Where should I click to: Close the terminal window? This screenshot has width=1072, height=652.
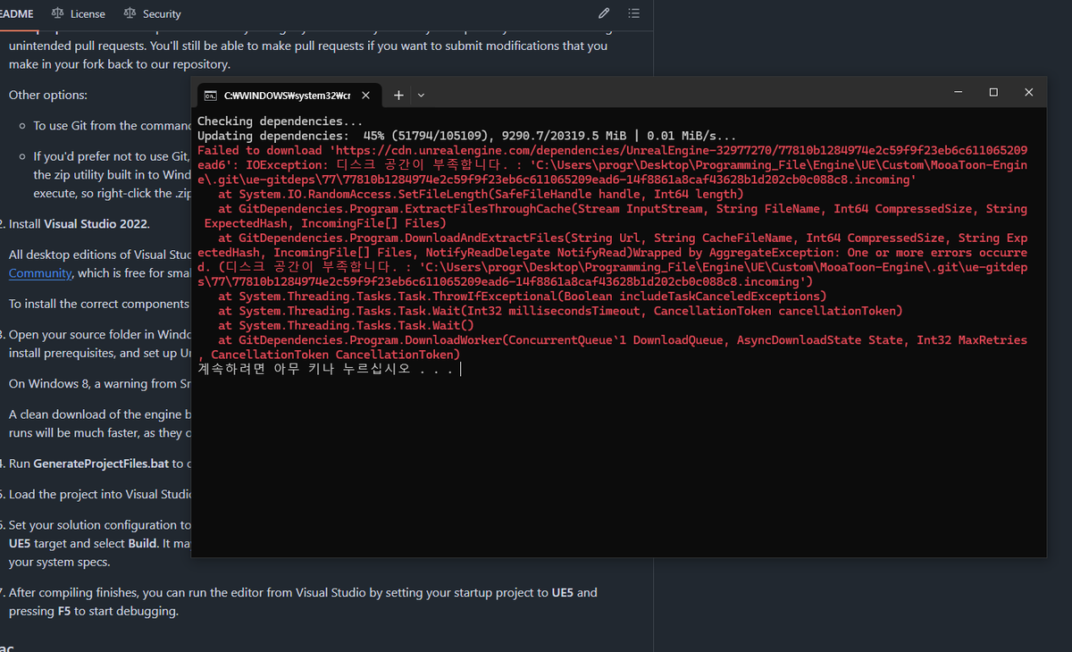(1029, 92)
